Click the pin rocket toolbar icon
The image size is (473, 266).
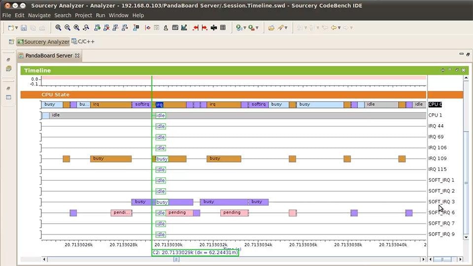[x=280, y=28]
